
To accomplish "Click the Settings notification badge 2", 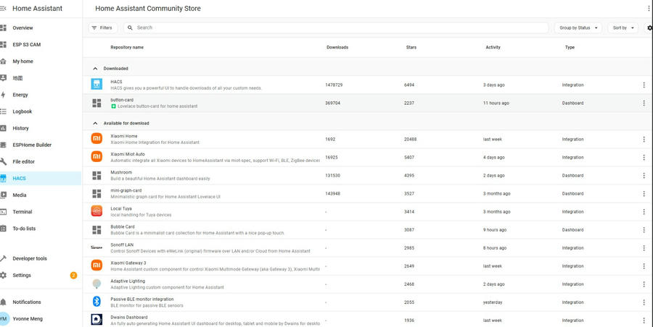I will [74, 275].
